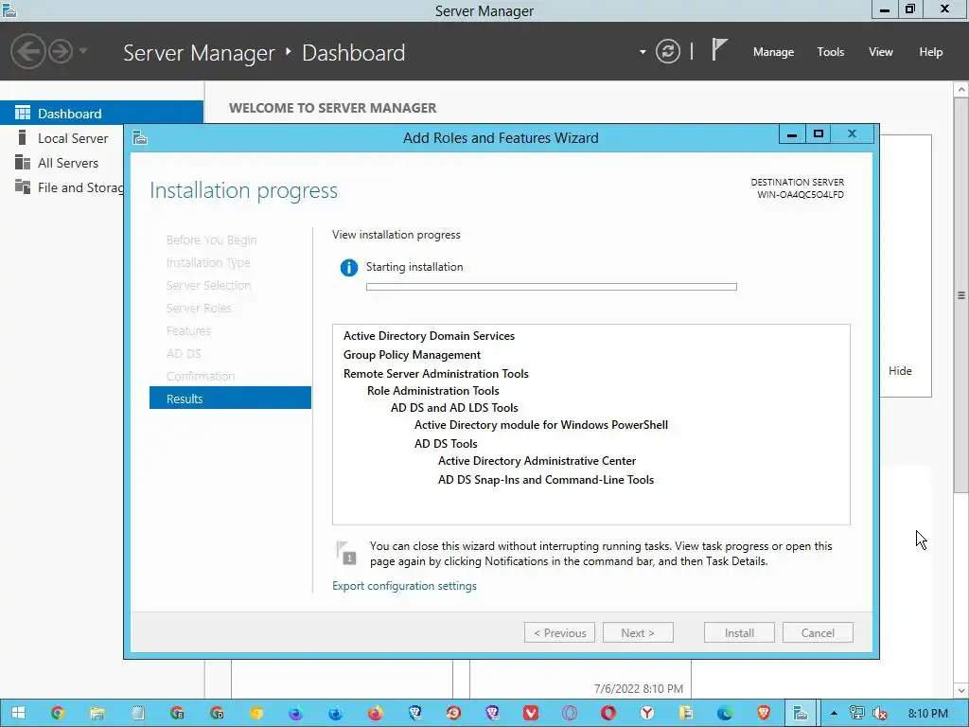The width and height of the screenshot is (969, 727).
Task: Open the View menu
Action: (880, 52)
